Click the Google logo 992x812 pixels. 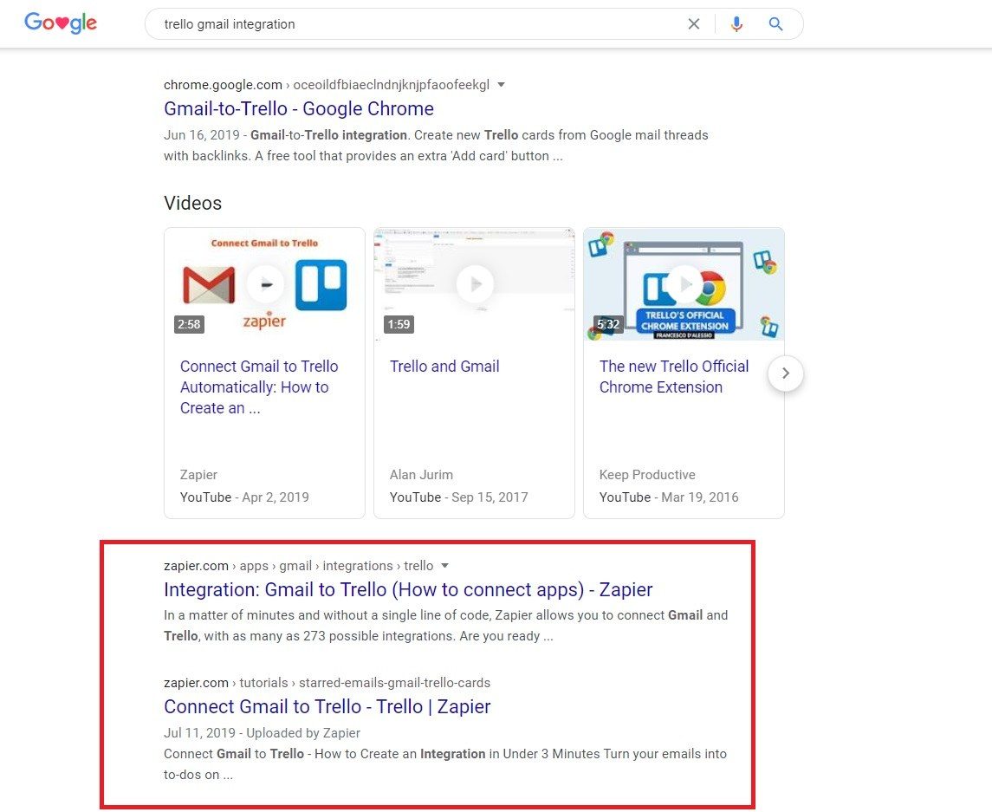(61, 23)
